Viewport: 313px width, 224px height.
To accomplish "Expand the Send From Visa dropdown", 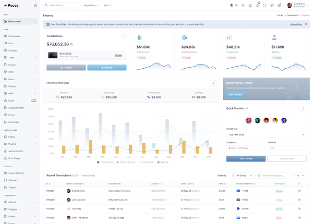I will 266,134.
